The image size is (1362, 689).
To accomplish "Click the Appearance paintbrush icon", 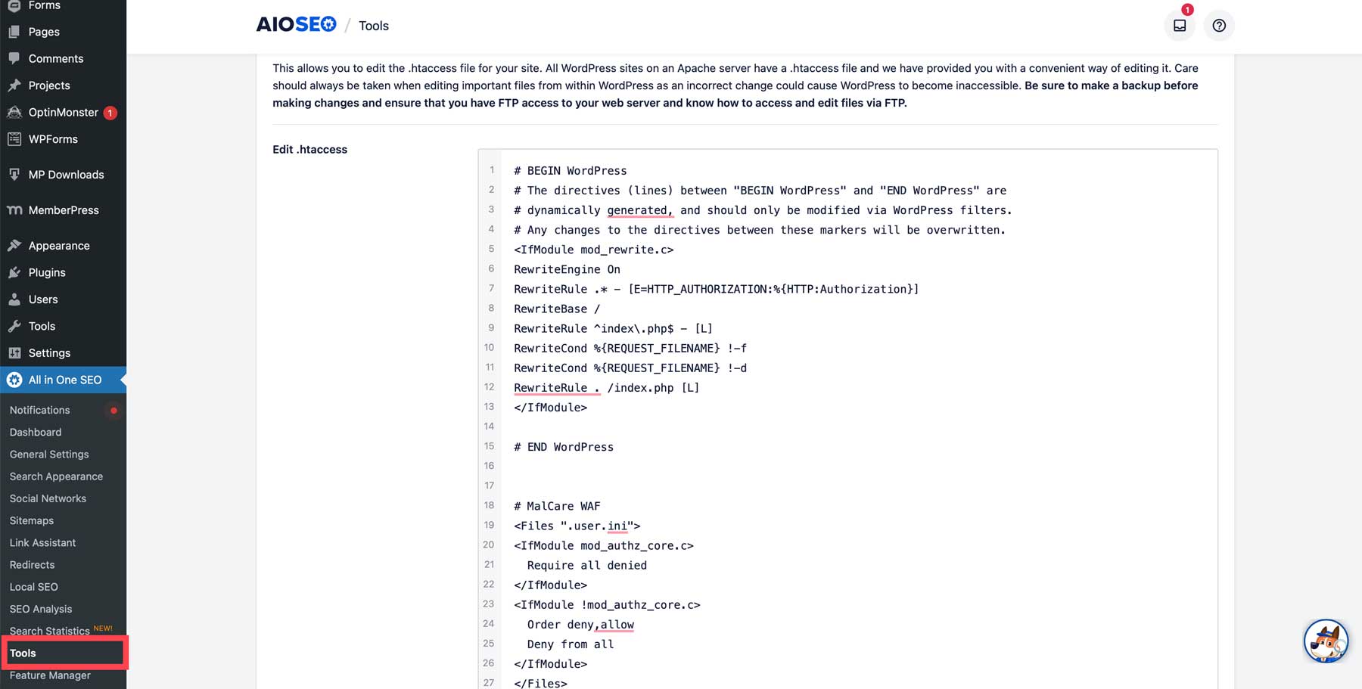I will [14, 246].
